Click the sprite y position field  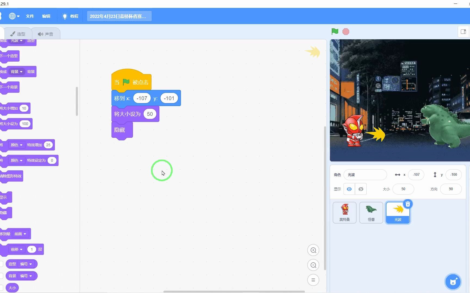[x=453, y=175]
